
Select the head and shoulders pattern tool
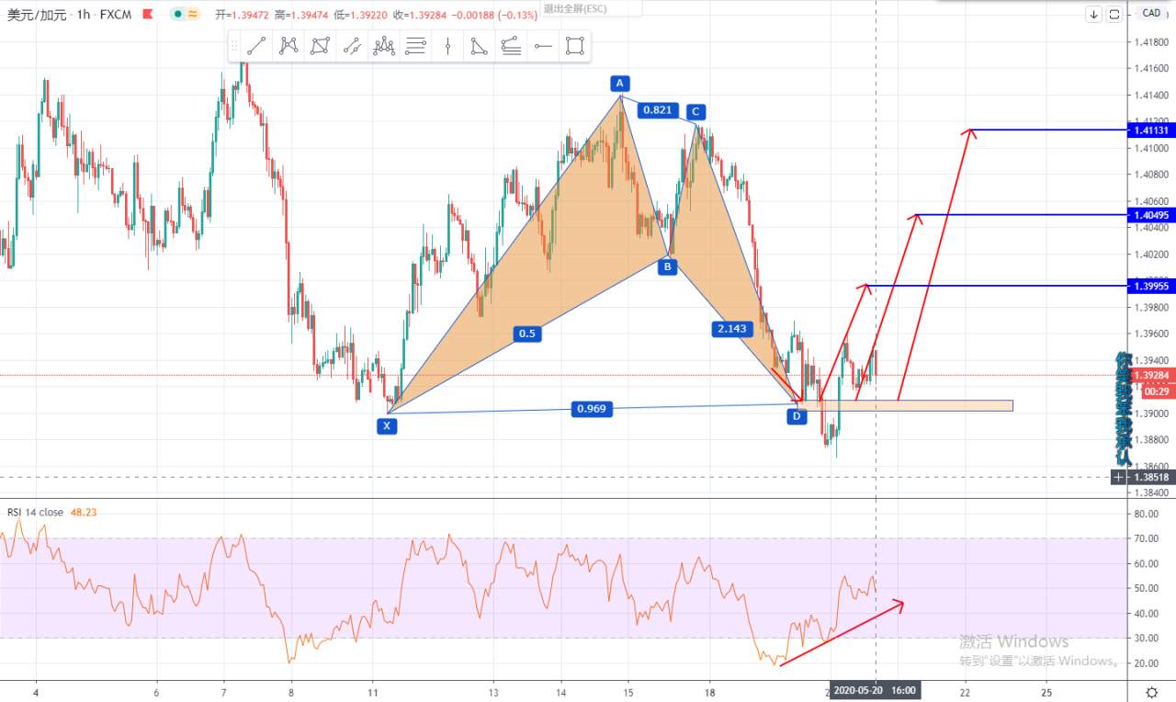coord(384,46)
